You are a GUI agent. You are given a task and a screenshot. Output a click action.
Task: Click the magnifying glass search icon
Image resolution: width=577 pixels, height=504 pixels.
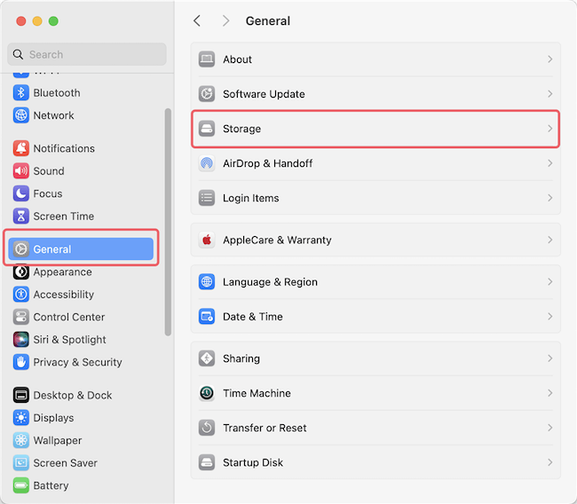(x=18, y=54)
